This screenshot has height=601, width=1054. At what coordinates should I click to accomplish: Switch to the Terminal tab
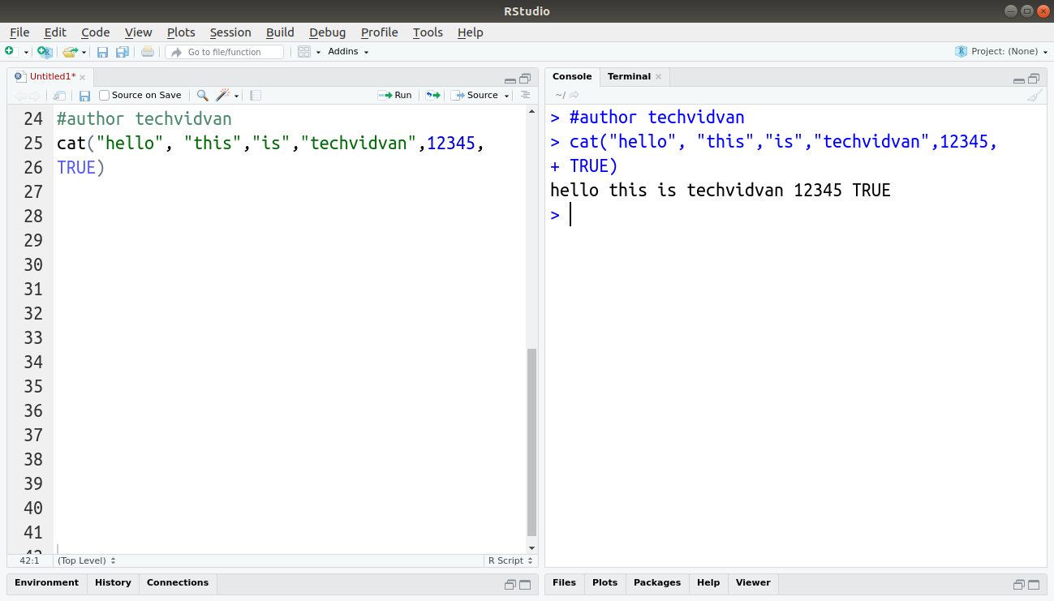point(629,76)
